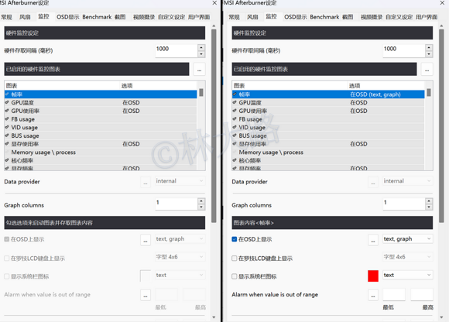Click ... button next to 在OSD上显示, left window
This screenshot has width=449, height=322.
(146, 240)
